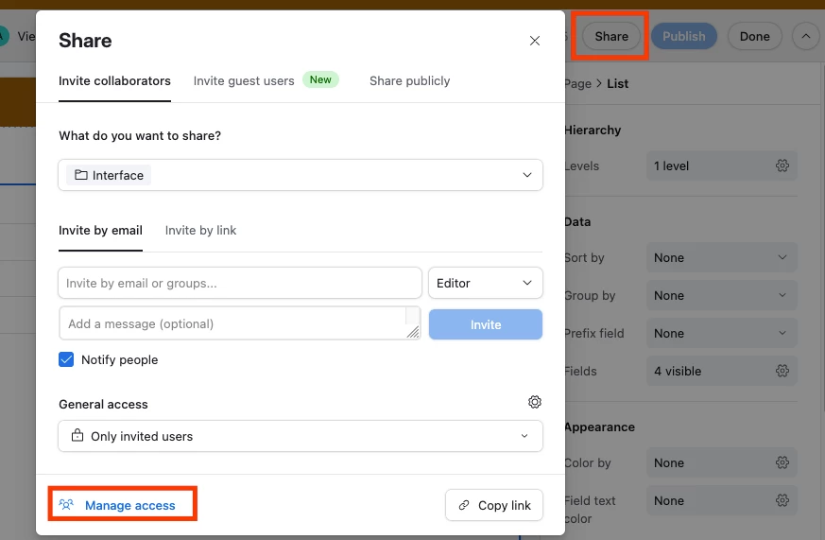Click the Hierarchy section heading
Image resolution: width=825 pixels, height=540 pixels.
593,130
